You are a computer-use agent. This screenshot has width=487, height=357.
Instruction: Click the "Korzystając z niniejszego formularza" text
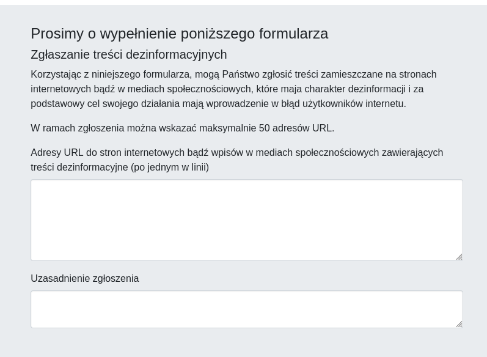pyautogui.click(x=111, y=75)
